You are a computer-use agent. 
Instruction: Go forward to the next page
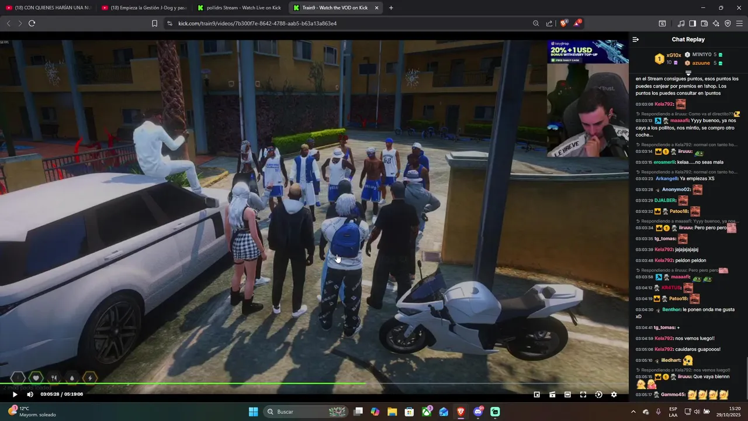tap(20, 23)
